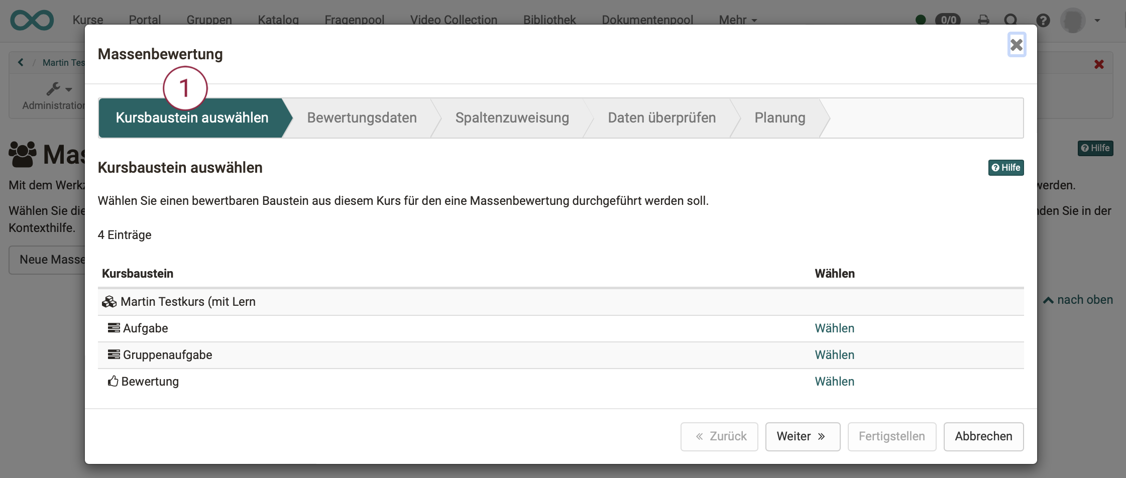1126x478 pixels.
Task: Open the Dokumentenpool menu item
Action: (x=647, y=20)
